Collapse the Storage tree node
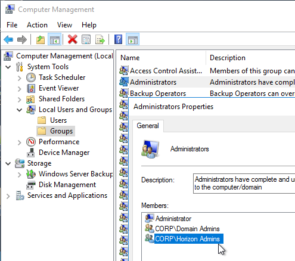Image resolution: width=295 pixels, height=261 pixels. [x=8, y=164]
